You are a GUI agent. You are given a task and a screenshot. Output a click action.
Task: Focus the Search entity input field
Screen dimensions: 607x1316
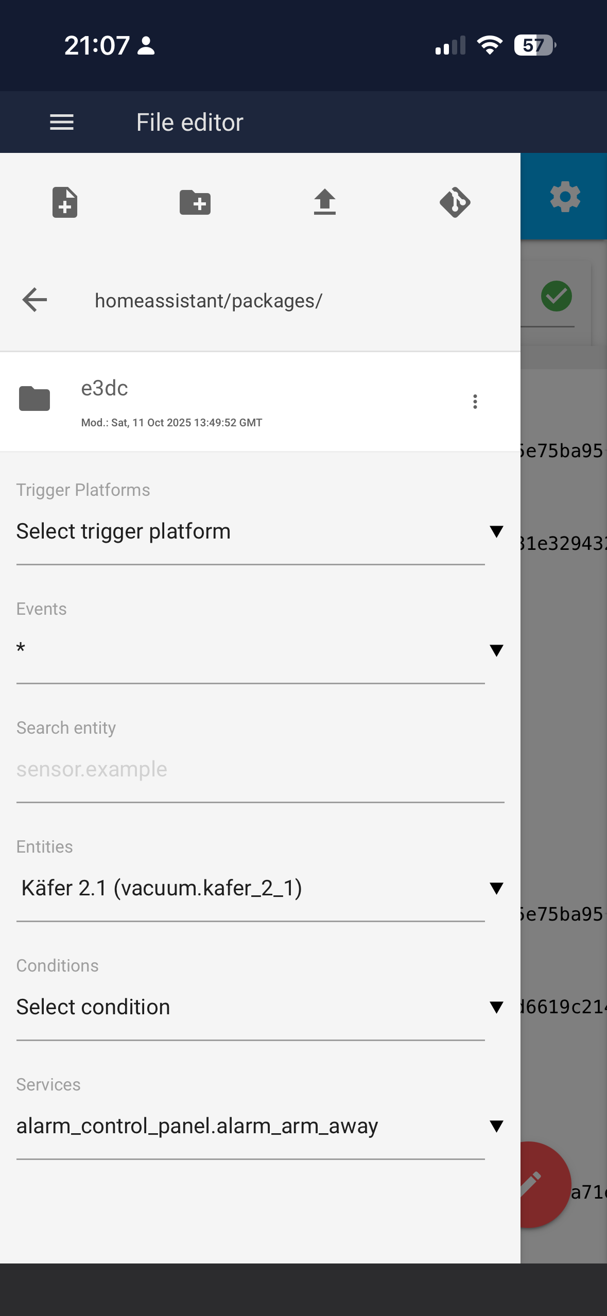tap(260, 769)
